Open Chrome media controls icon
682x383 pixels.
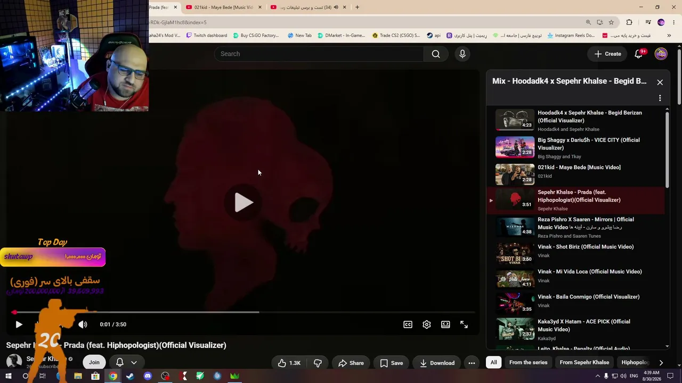tap(648, 22)
